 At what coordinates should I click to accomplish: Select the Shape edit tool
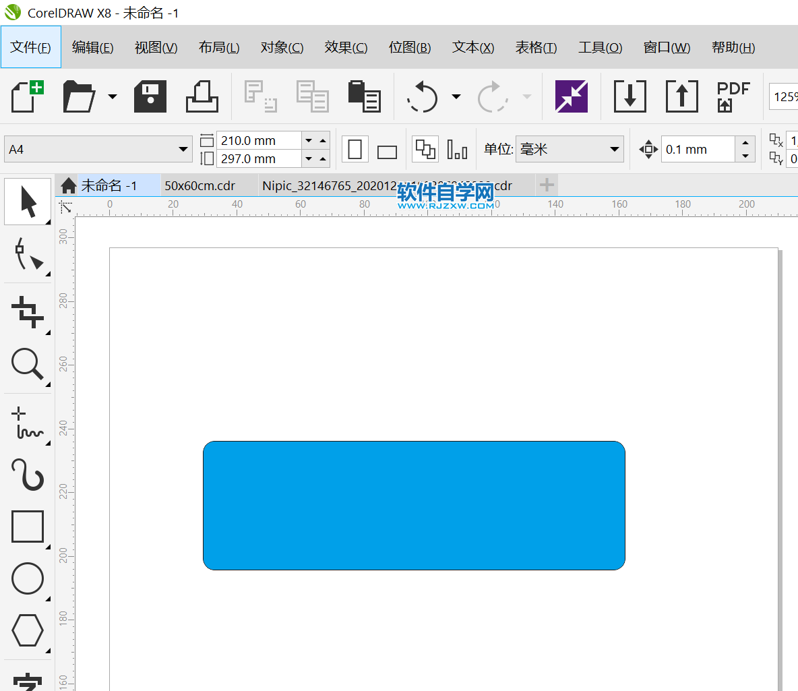point(28,254)
